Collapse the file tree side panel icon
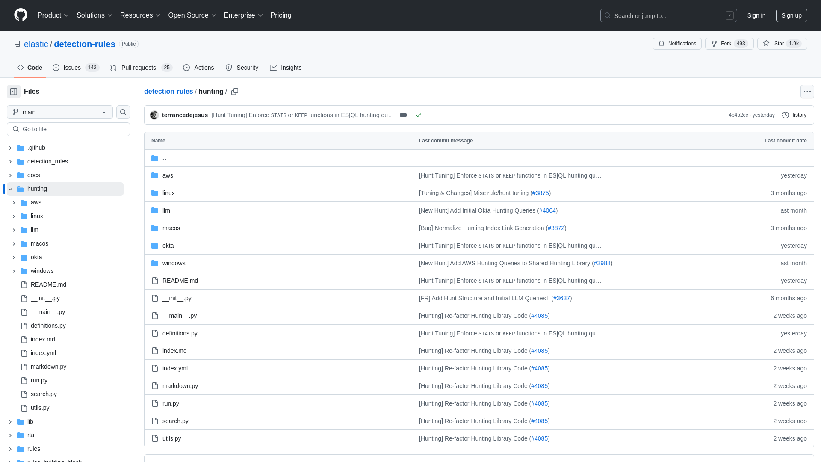821x462 pixels. coord(14,92)
